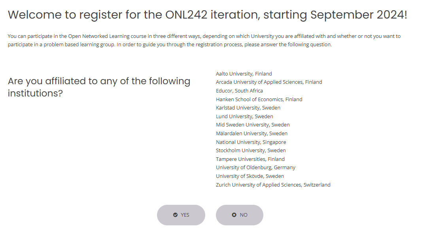Select Tampere Universities, Finland
Screen dimensions: 433x238
point(250,159)
